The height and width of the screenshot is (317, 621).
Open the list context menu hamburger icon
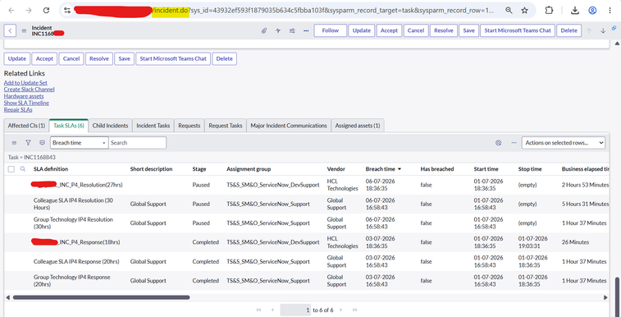click(x=14, y=143)
